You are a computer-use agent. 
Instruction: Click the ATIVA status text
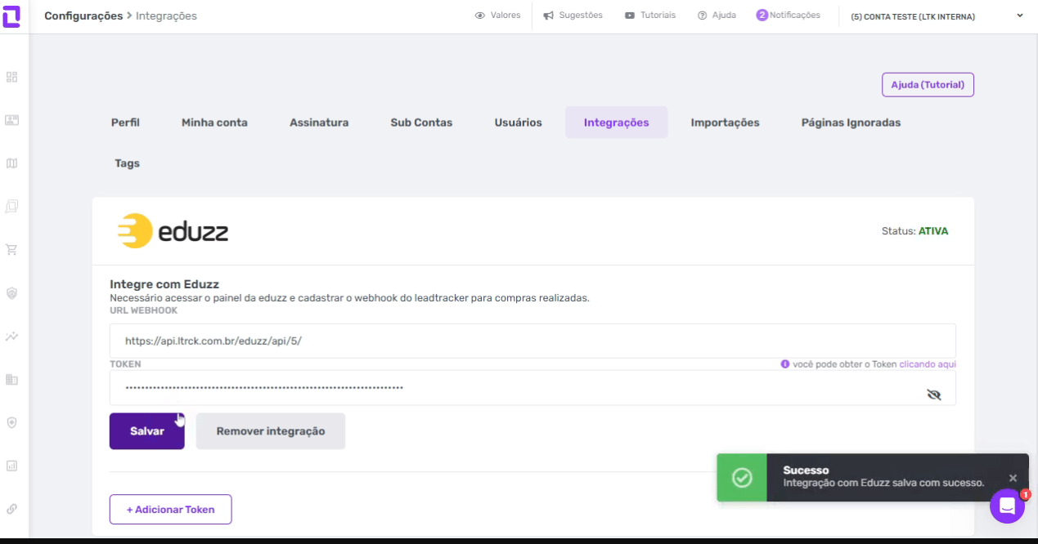pos(933,231)
